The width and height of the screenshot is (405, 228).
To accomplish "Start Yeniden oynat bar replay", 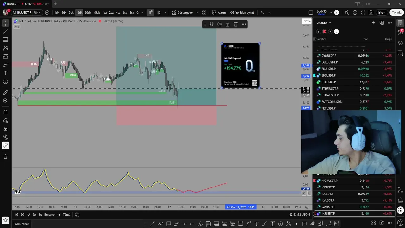I will coord(242,13).
